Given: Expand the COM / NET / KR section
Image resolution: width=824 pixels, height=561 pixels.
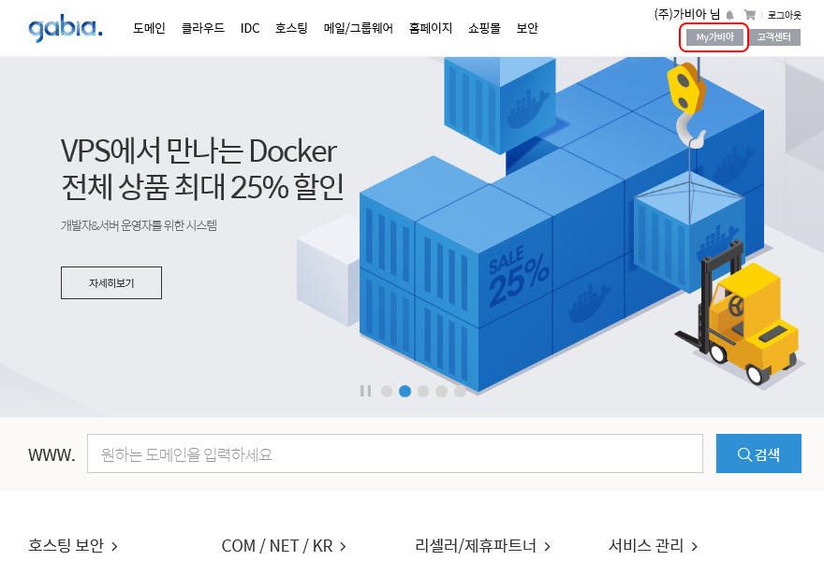Looking at the screenshot, I should pos(284,546).
